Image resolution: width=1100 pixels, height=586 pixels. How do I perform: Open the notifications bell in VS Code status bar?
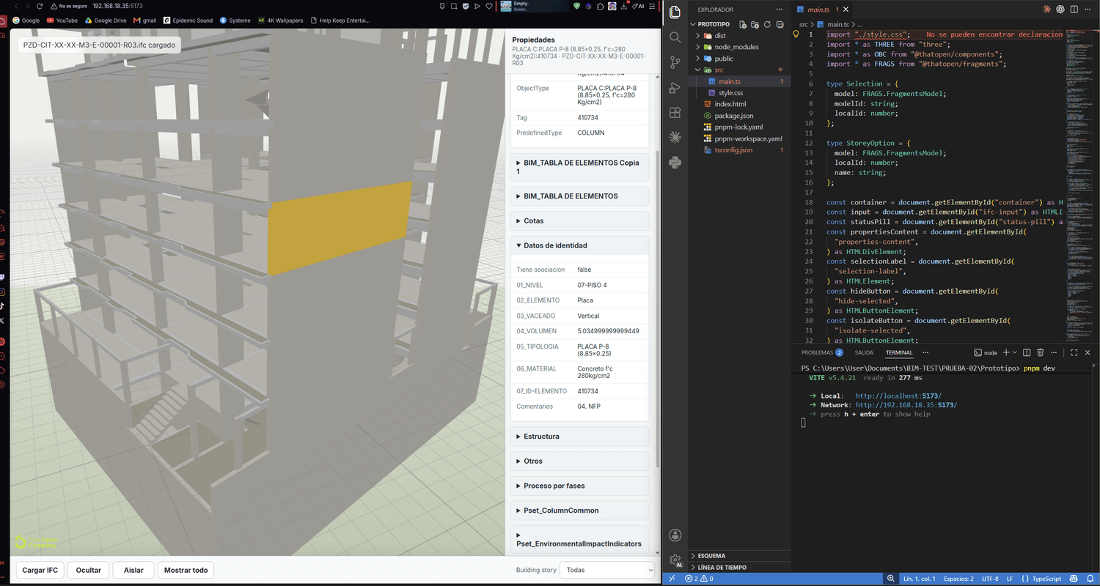pyautogui.click(x=1090, y=579)
